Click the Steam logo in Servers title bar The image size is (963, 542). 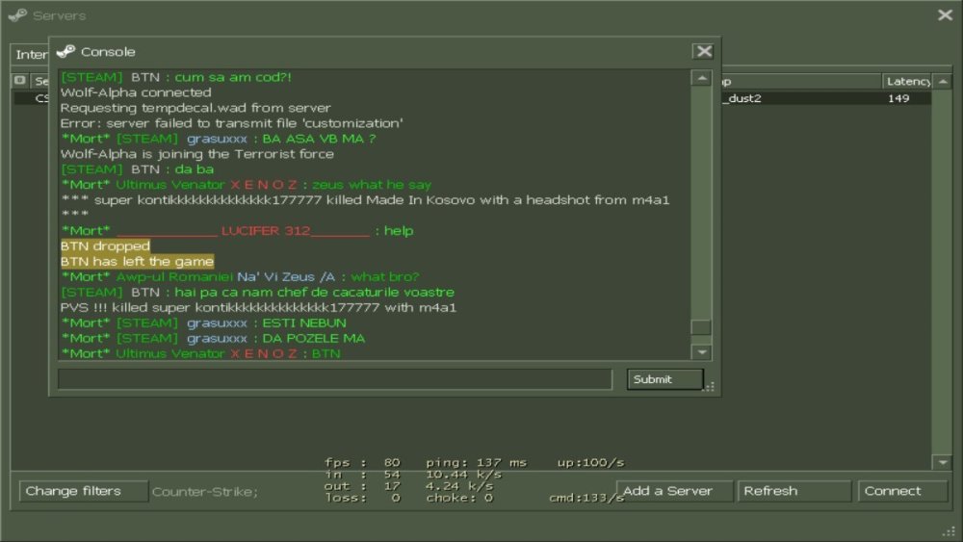tap(17, 15)
